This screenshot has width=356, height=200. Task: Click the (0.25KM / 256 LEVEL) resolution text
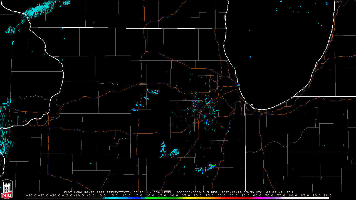coord(154,192)
